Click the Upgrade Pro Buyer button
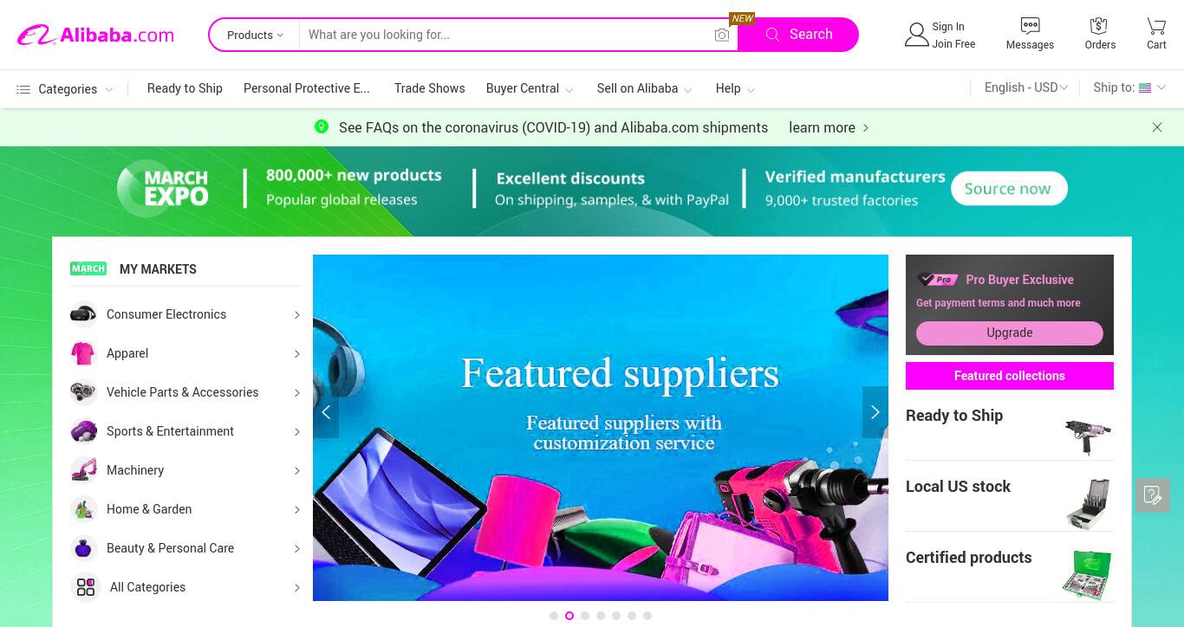The width and height of the screenshot is (1184, 627). tap(1009, 333)
